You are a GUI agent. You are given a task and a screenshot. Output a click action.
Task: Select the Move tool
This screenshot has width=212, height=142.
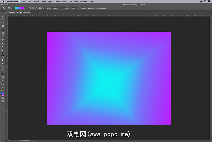tap(3, 16)
